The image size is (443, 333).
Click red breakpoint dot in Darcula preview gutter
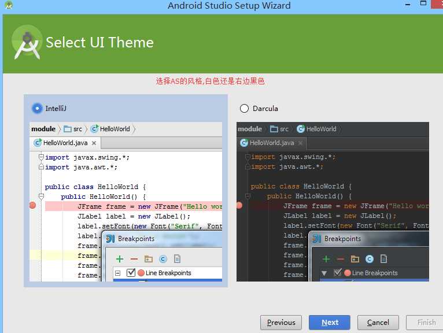[x=239, y=205]
